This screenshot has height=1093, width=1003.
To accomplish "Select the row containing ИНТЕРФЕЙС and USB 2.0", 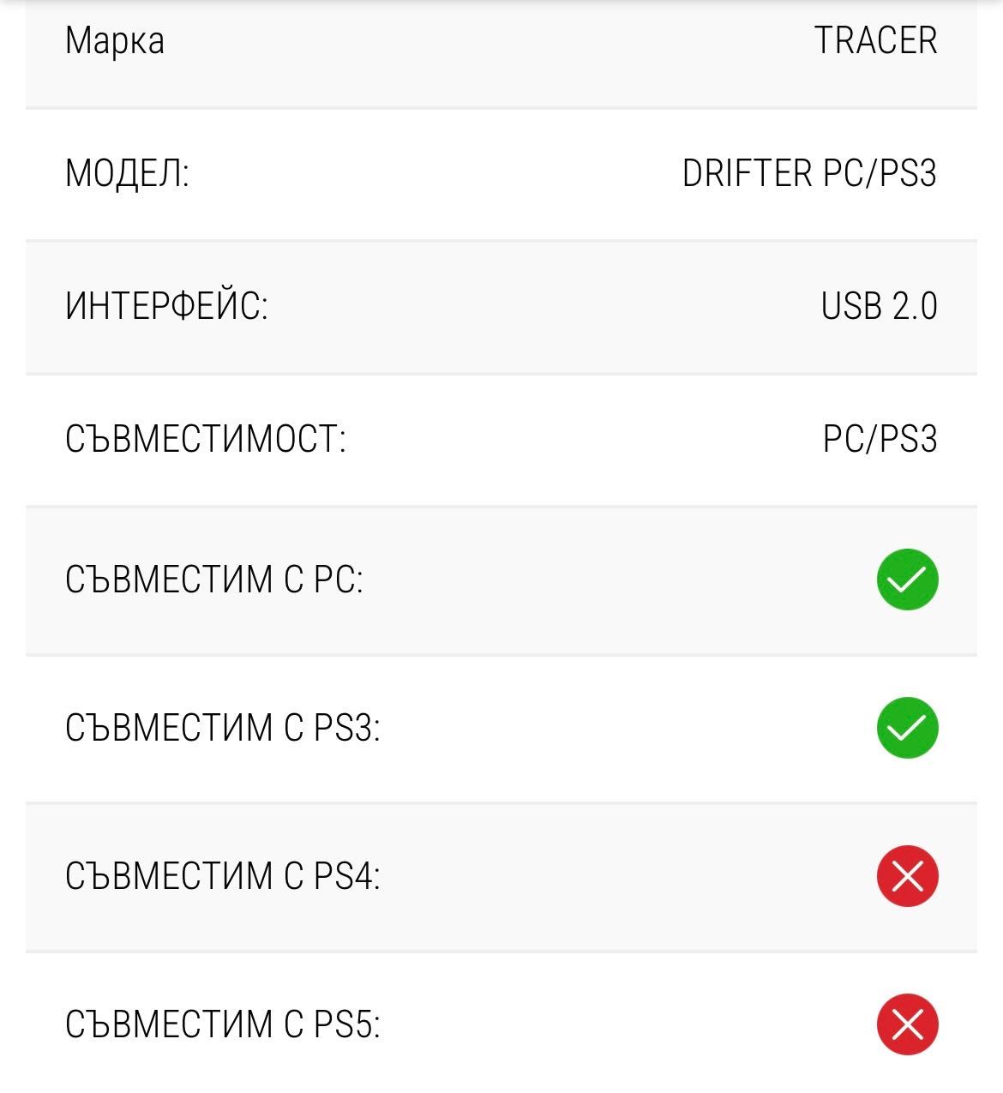I will tap(501, 307).
